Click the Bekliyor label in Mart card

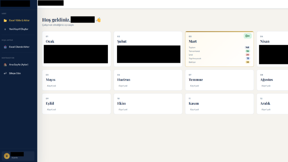pyautogui.click(x=192, y=62)
